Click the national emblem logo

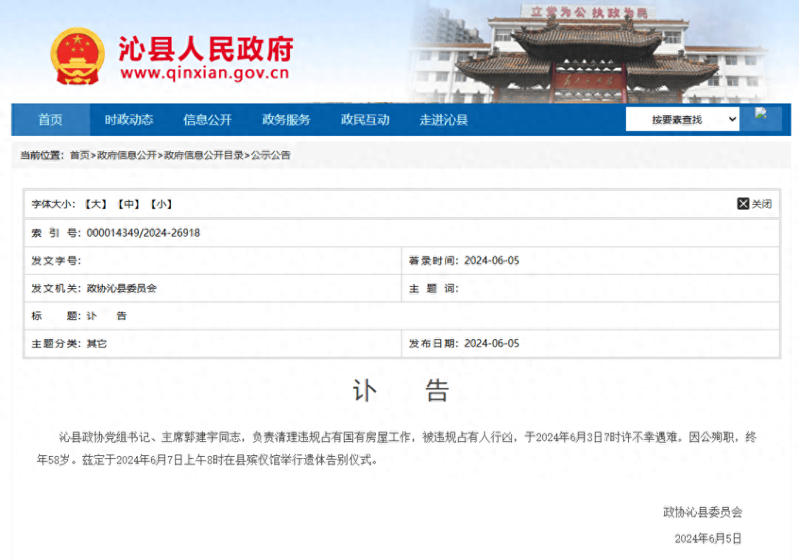(78, 56)
